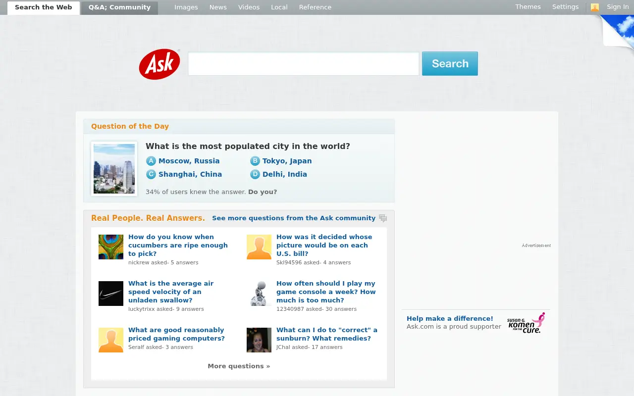
Task: Open the reasonably priced gaming computers question
Action: (176, 334)
